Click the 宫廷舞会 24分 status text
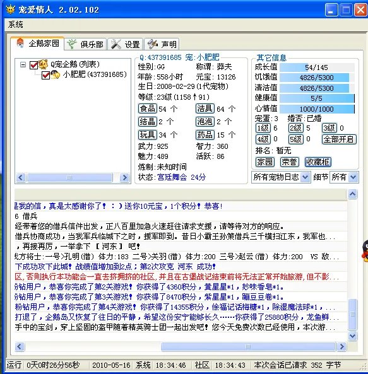The width and height of the screenshot is (368, 374). pos(181,177)
